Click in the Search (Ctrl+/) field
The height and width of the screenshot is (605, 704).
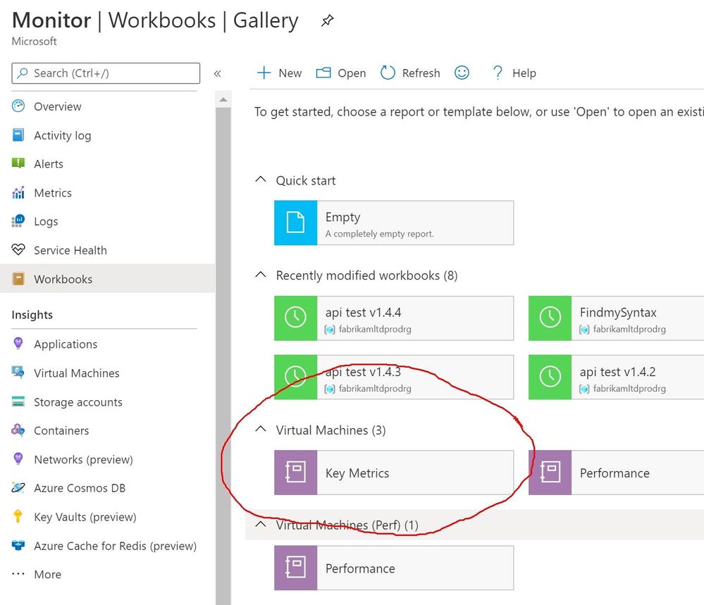tap(106, 73)
